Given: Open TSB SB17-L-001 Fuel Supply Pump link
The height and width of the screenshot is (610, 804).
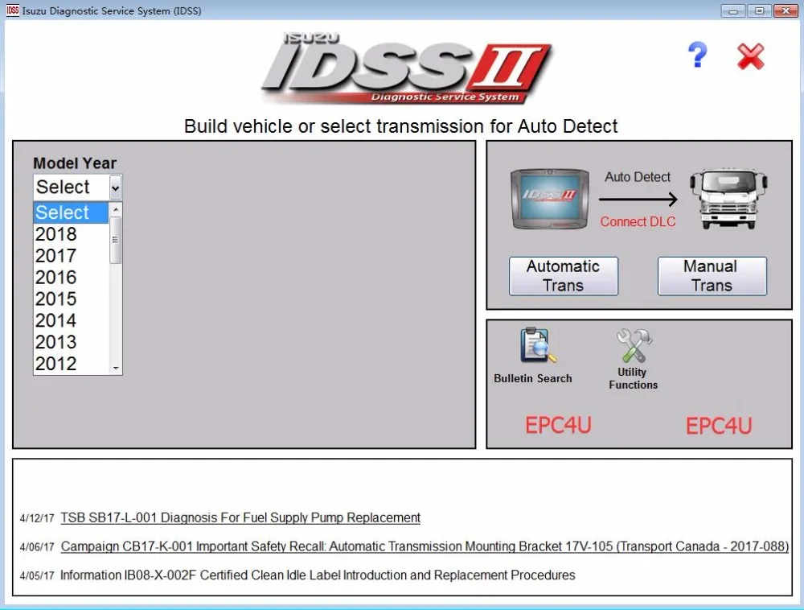Looking at the screenshot, I should tap(240, 517).
